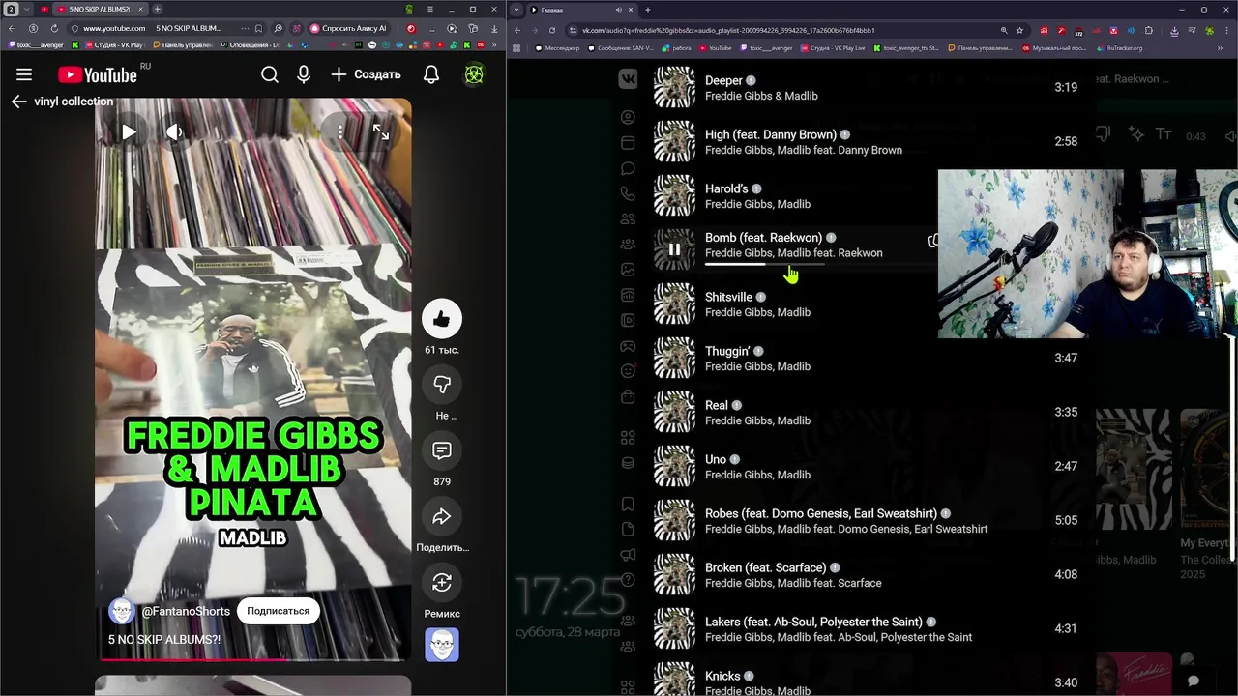This screenshot has width=1238, height=696.
Task: Open the artist link Freddie Gibbs & Madlib under Deeper
Action: tap(761, 96)
